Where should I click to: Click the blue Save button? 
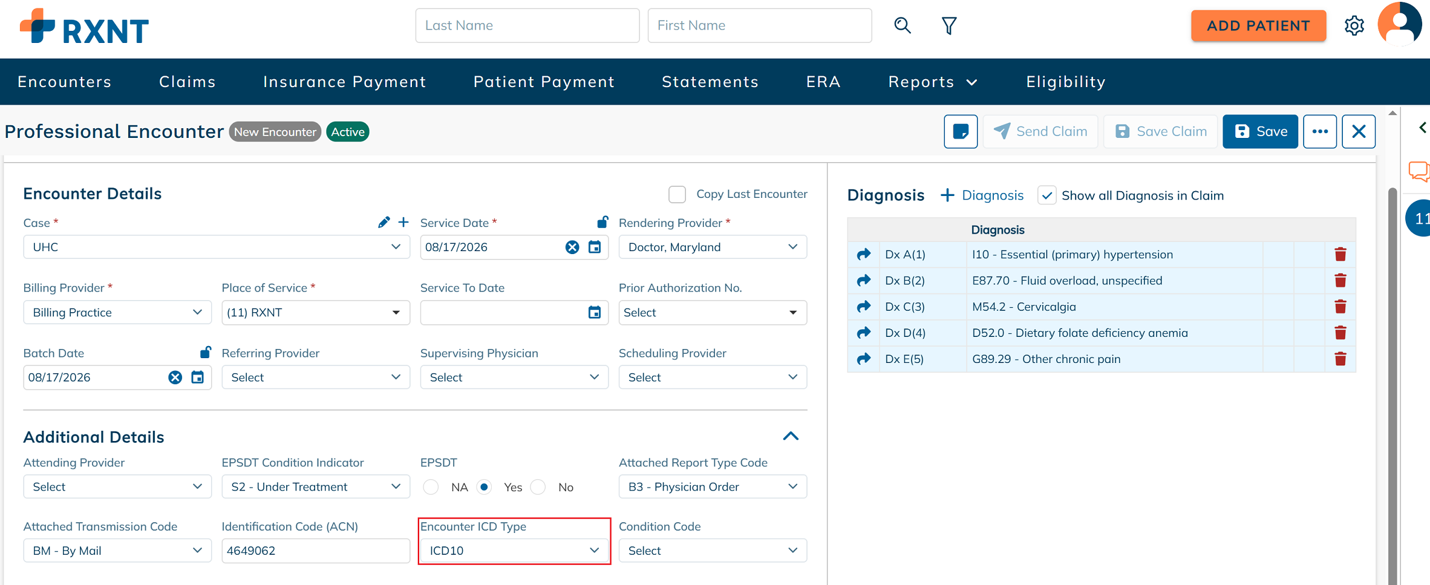pos(1260,131)
